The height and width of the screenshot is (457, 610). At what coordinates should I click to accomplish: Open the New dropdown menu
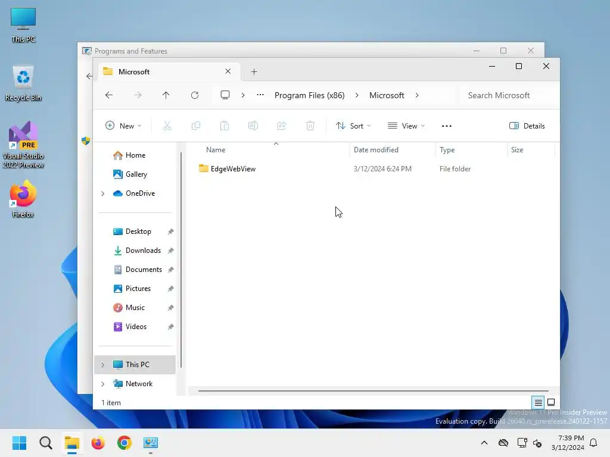coord(123,126)
